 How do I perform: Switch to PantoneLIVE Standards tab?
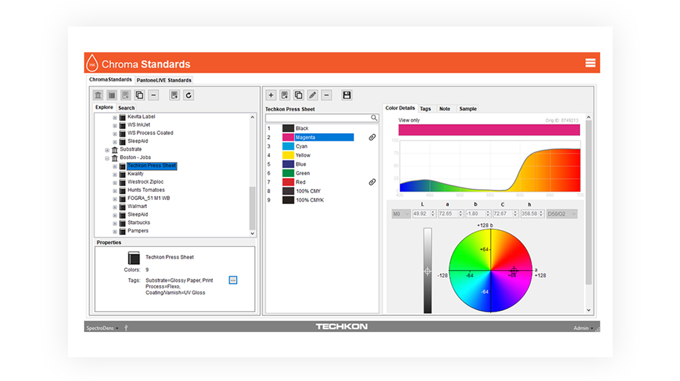pyautogui.click(x=164, y=80)
